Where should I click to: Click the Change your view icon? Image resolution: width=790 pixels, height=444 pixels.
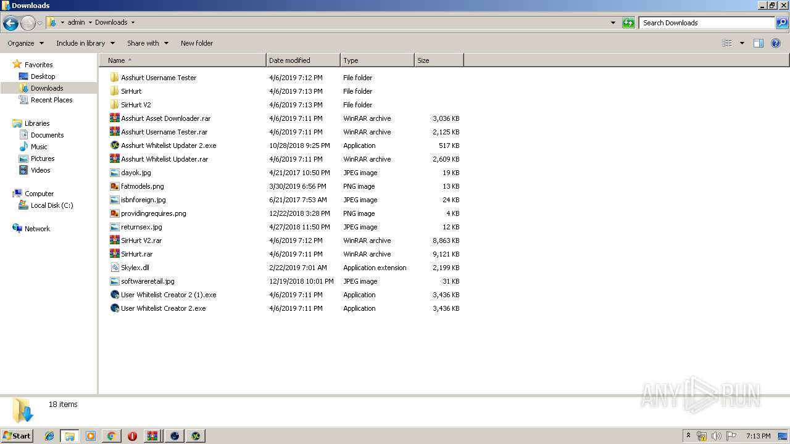(727, 43)
